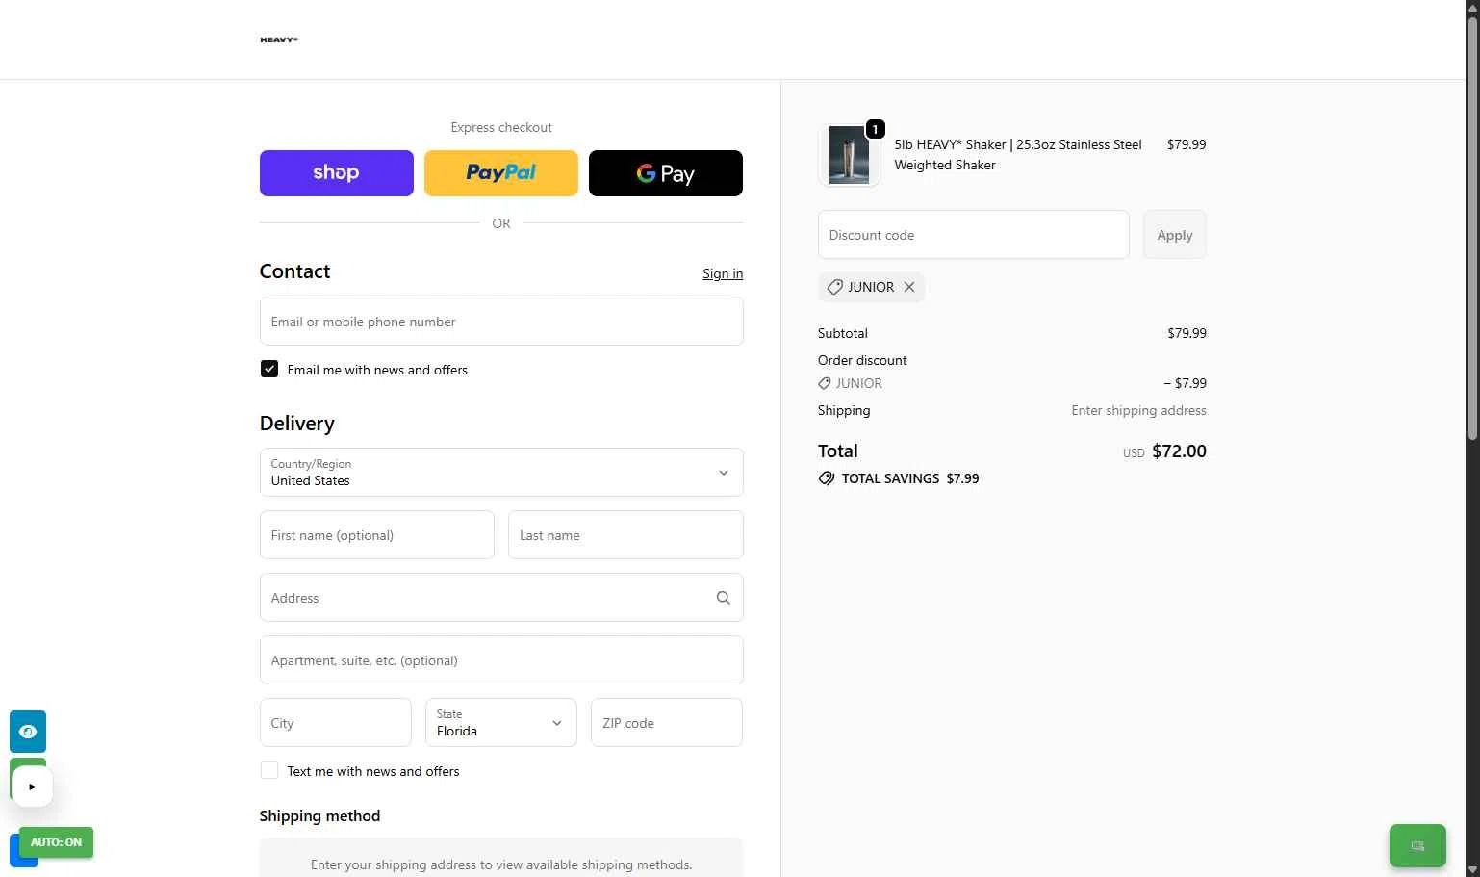Viewport: 1480px width, 877px height.
Task: Click the scrollbar up arrow
Action: [1472, 7]
